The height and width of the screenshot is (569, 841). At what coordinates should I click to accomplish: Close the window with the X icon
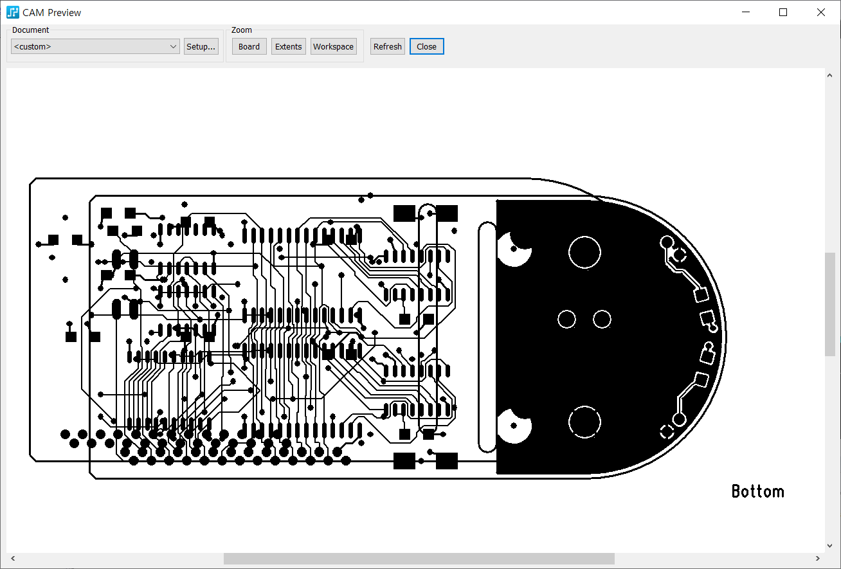point(821,12)
